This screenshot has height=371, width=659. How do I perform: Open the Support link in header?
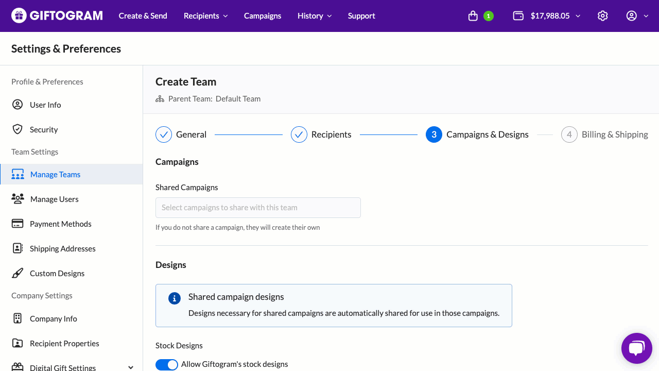(x=361, y=16)
